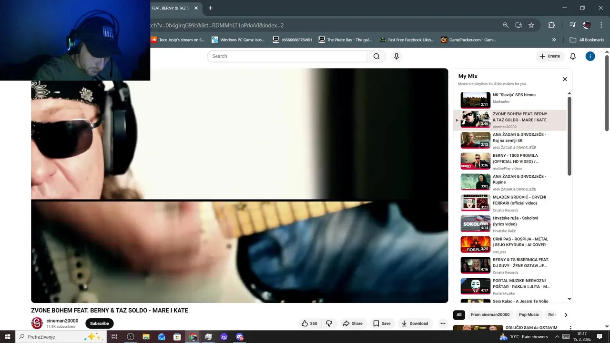Open Teco Josip's stream bookmark

coord(178,40)
